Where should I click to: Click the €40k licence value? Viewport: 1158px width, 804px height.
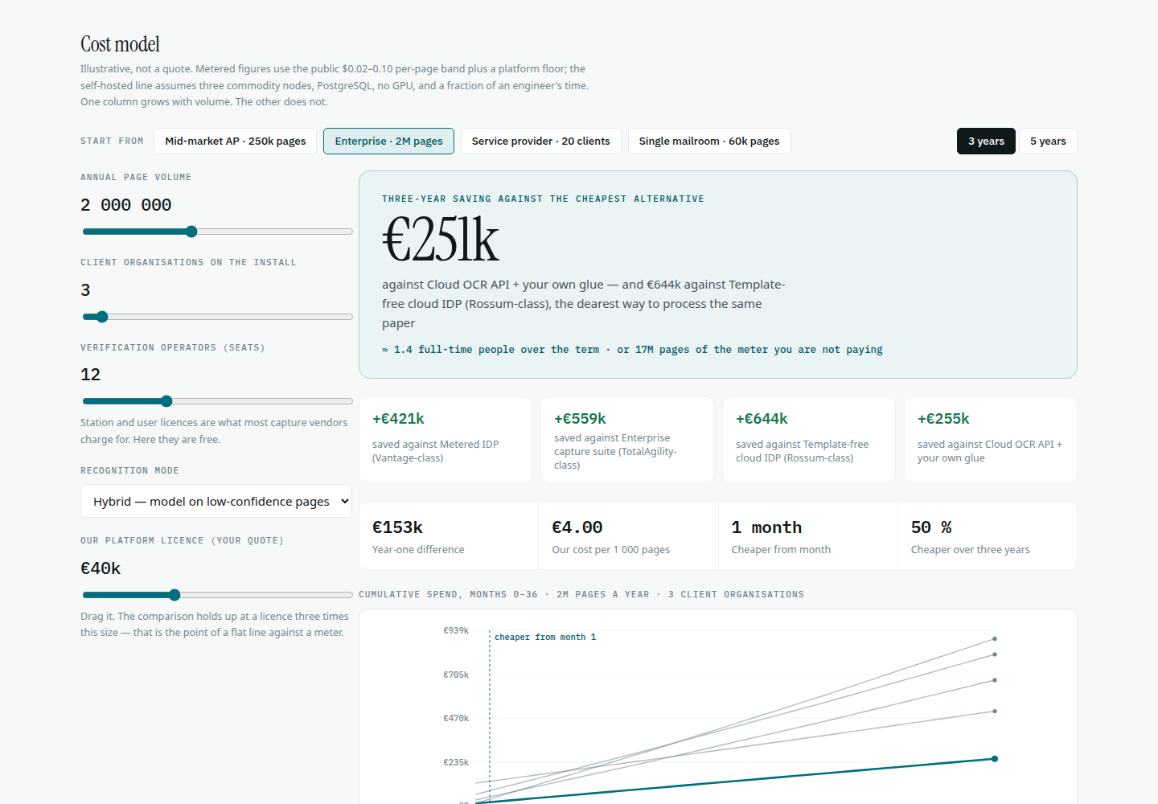[101, 568]
